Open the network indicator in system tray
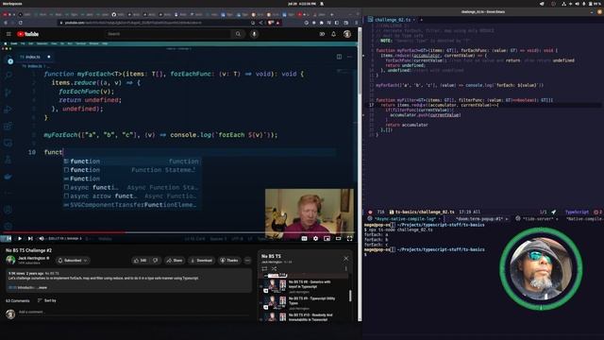This screenshot has width=604, height=340. click(563, 4)
